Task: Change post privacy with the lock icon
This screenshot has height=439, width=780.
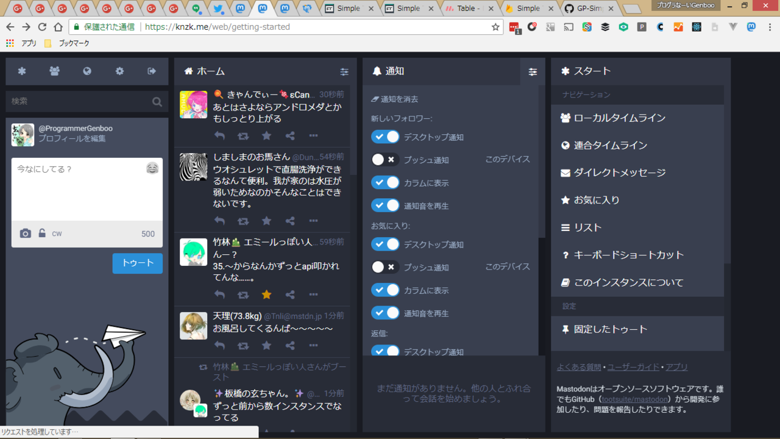Action: 42,234
